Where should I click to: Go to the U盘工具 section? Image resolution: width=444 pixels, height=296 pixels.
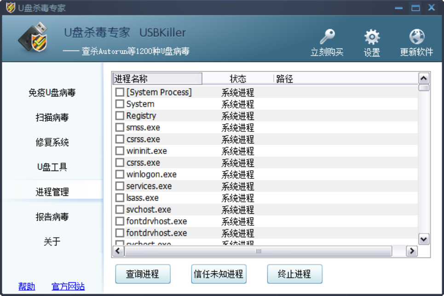pos(52,167)
